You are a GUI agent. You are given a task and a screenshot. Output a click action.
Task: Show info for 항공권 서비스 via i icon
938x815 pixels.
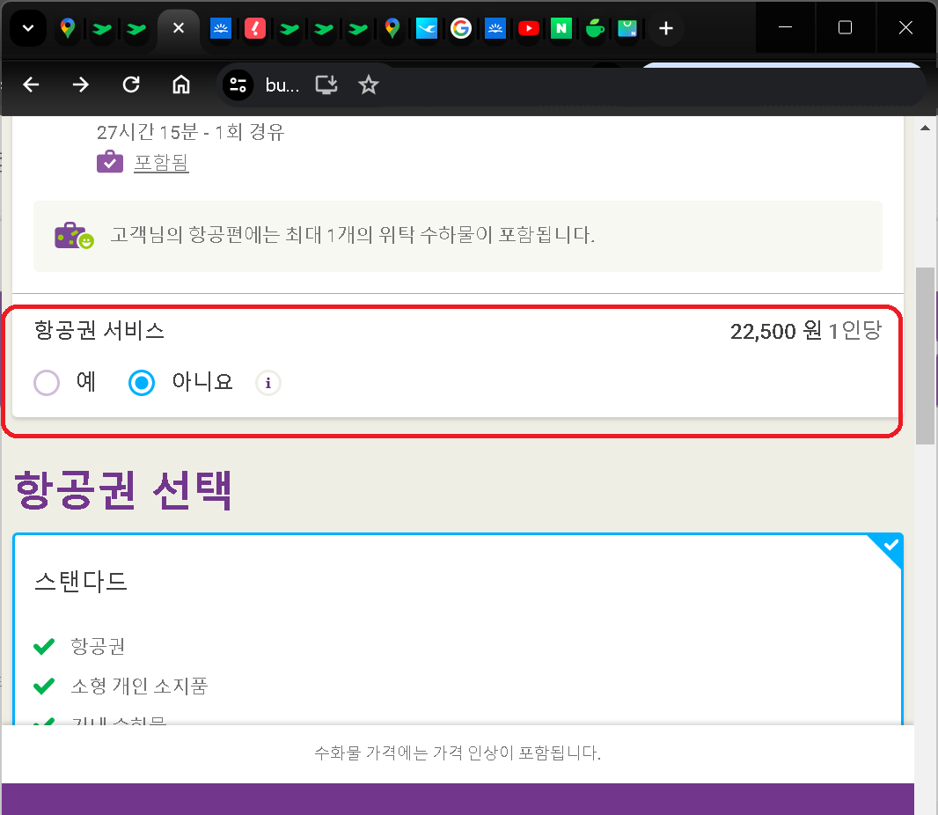click(x=268, y=383)
